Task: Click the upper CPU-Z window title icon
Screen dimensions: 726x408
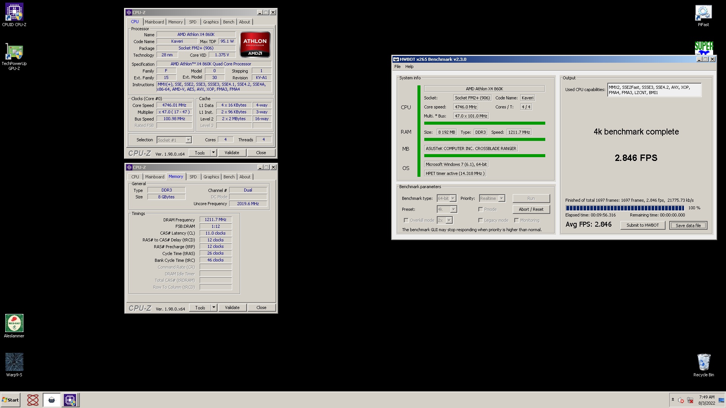Action: click(x=129, y=12)
